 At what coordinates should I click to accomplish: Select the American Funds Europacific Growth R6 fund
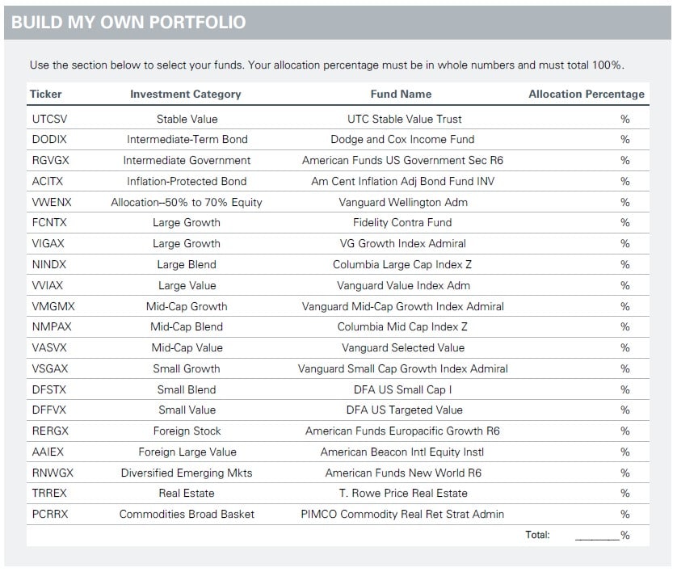(402, 431)
